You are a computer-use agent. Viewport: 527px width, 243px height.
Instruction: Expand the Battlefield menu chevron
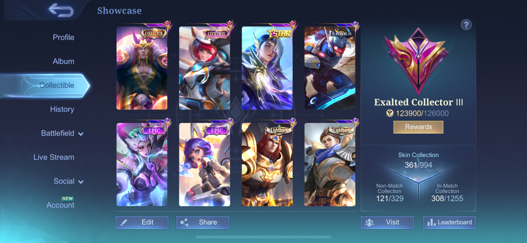click(x=80, y=134)
